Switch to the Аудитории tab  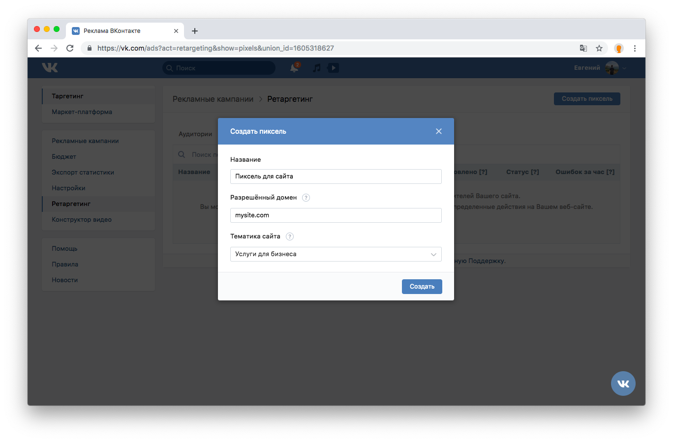[x=195, y=134]
